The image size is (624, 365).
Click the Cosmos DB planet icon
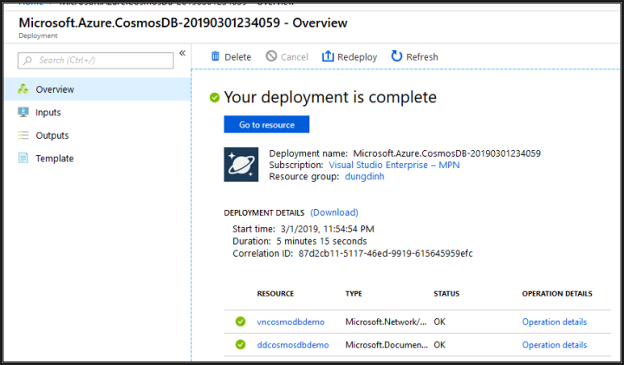point(241,164)
